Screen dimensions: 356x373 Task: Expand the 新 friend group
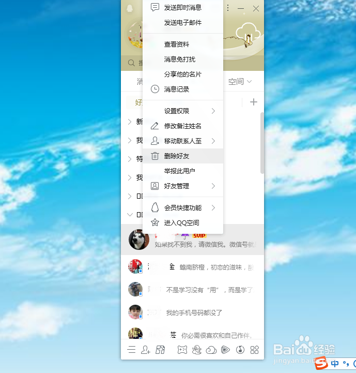[130, 122]
